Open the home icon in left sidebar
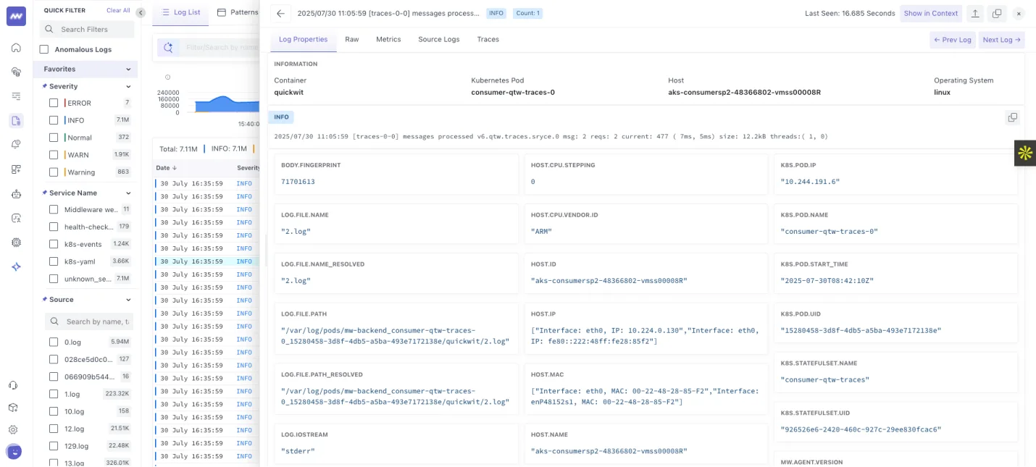Screen dimensions: 1036x467 pyautogui.click(x=16, y=48)
